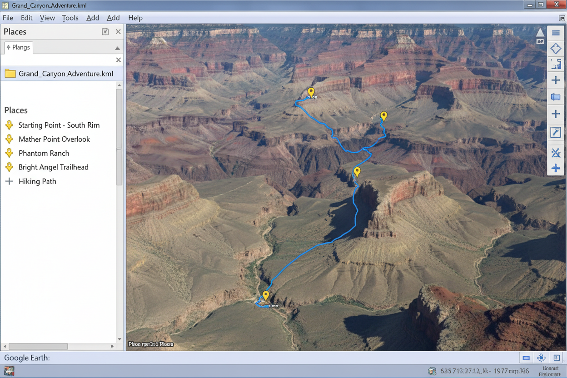
Task: Click the yellow pin at trail's bottom end
Action: (x=266, y=295)
